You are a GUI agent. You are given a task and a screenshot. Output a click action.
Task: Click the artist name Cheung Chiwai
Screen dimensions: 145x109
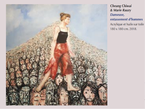click(121, 6)
